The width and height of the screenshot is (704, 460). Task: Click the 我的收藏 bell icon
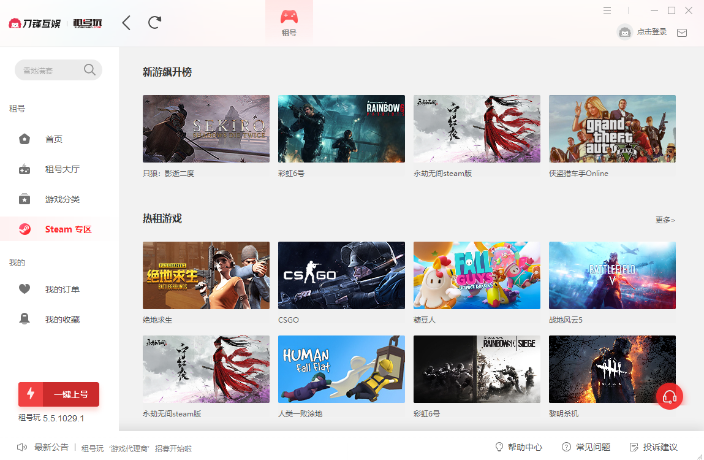tap(25, 318)
